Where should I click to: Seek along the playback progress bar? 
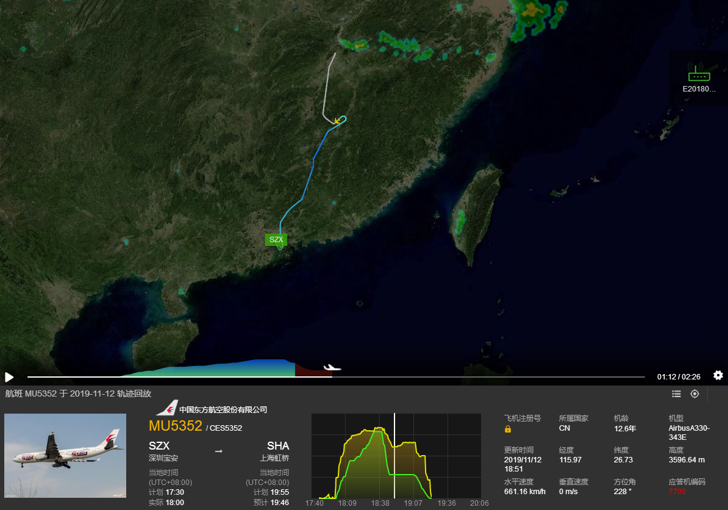[x=336, y=376]
